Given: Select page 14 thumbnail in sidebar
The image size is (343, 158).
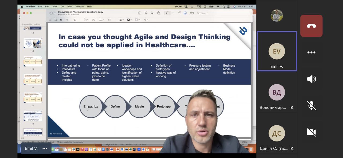Looking at the screenshot, I should 32,43.
